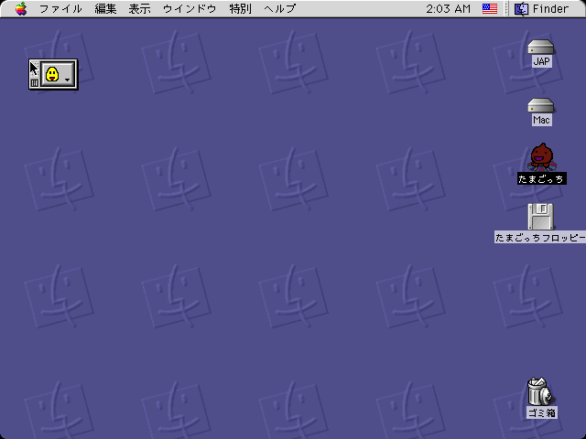Click the 2:03 AM menu bar clock
The height and width of the screenshot is (439, 586).
[x=448, y=8]
